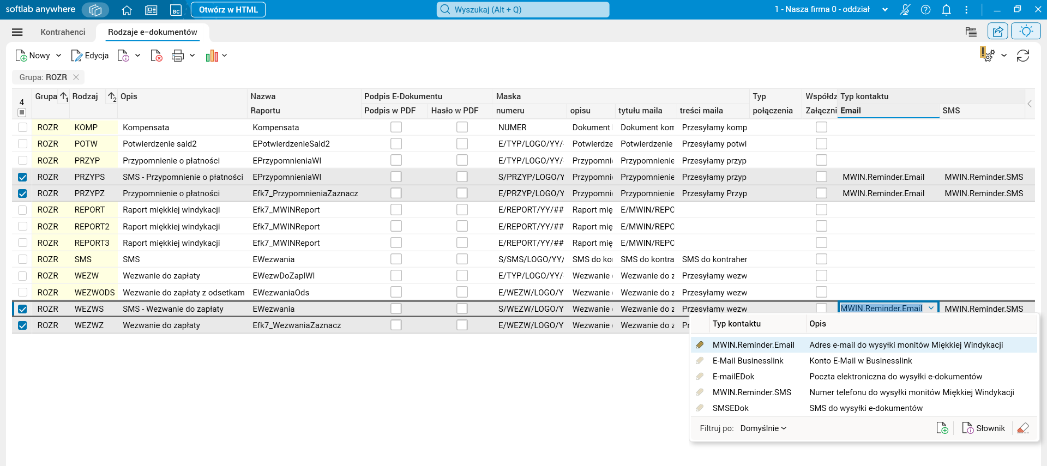Click the pencil icon beside E-mailEDok
1047x466 pixels.
pyautogui.click(x=700, y=376)
